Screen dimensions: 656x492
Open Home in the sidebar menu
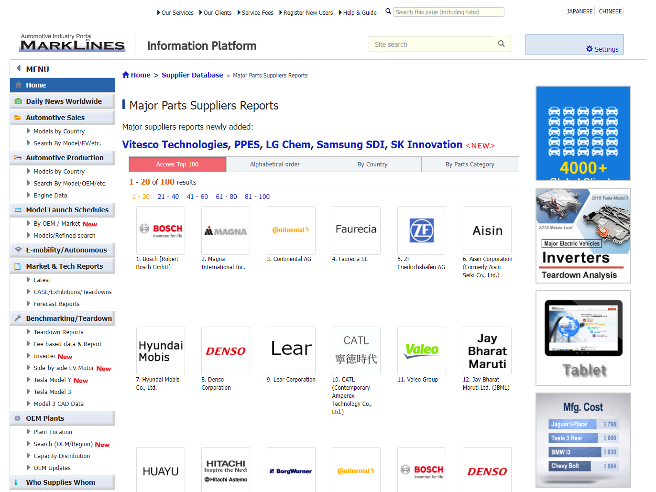(x=62, y=85)
